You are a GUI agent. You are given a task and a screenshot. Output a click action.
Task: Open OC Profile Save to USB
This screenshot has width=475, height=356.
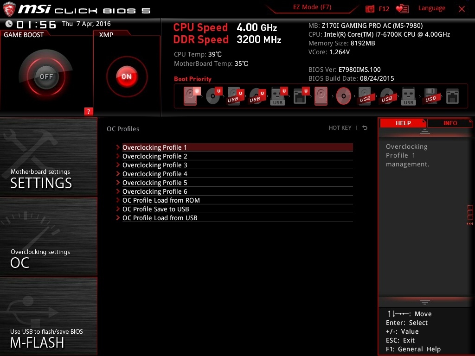237,209
